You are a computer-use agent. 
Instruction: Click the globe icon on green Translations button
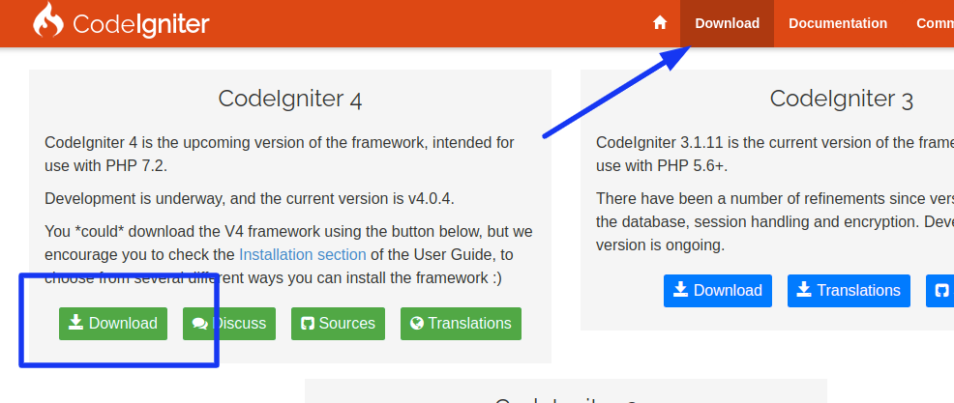[x=417, y=323]
